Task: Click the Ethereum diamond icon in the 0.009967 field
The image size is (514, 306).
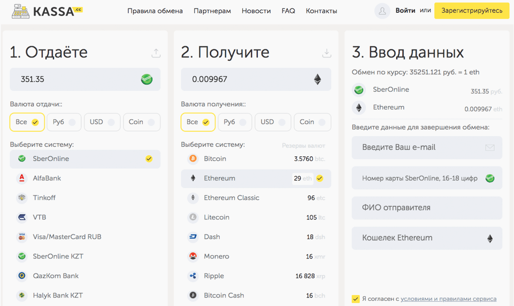Action: 317,79
